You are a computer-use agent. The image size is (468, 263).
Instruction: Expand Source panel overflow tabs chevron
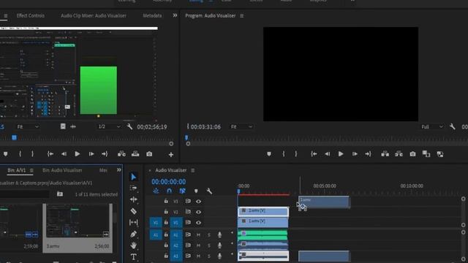click(175, 15)
